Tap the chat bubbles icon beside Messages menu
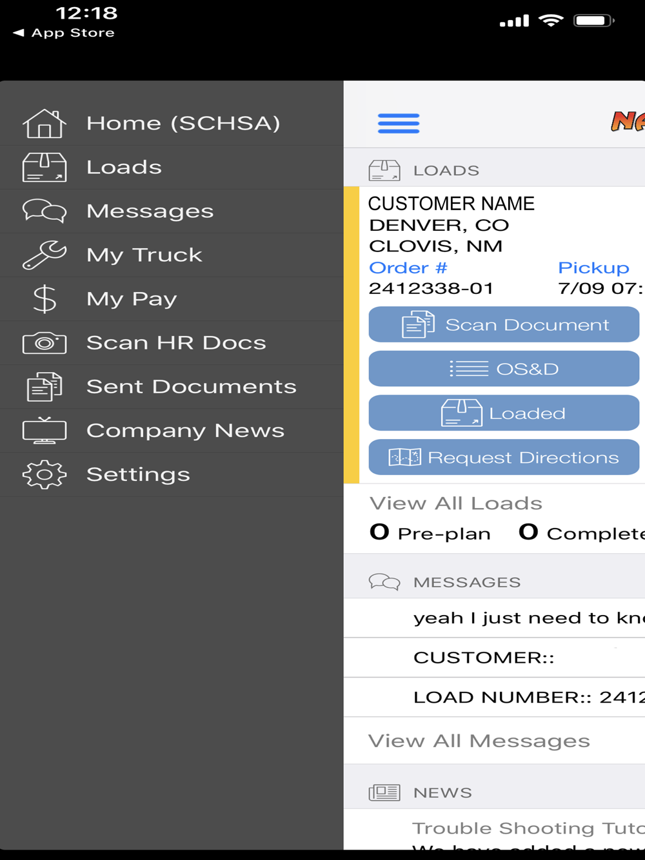The image size is (645, 860). point(45,211)
